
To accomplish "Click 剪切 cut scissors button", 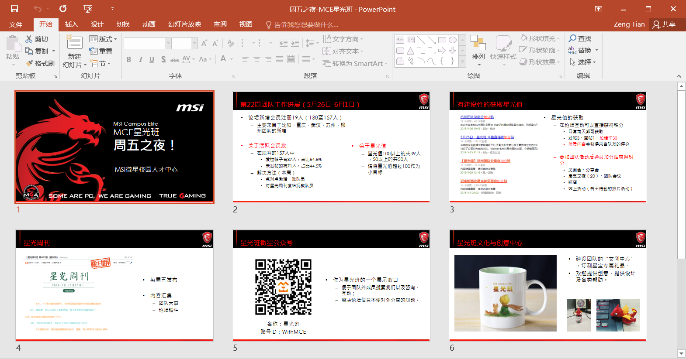I will tap(37, 39).
